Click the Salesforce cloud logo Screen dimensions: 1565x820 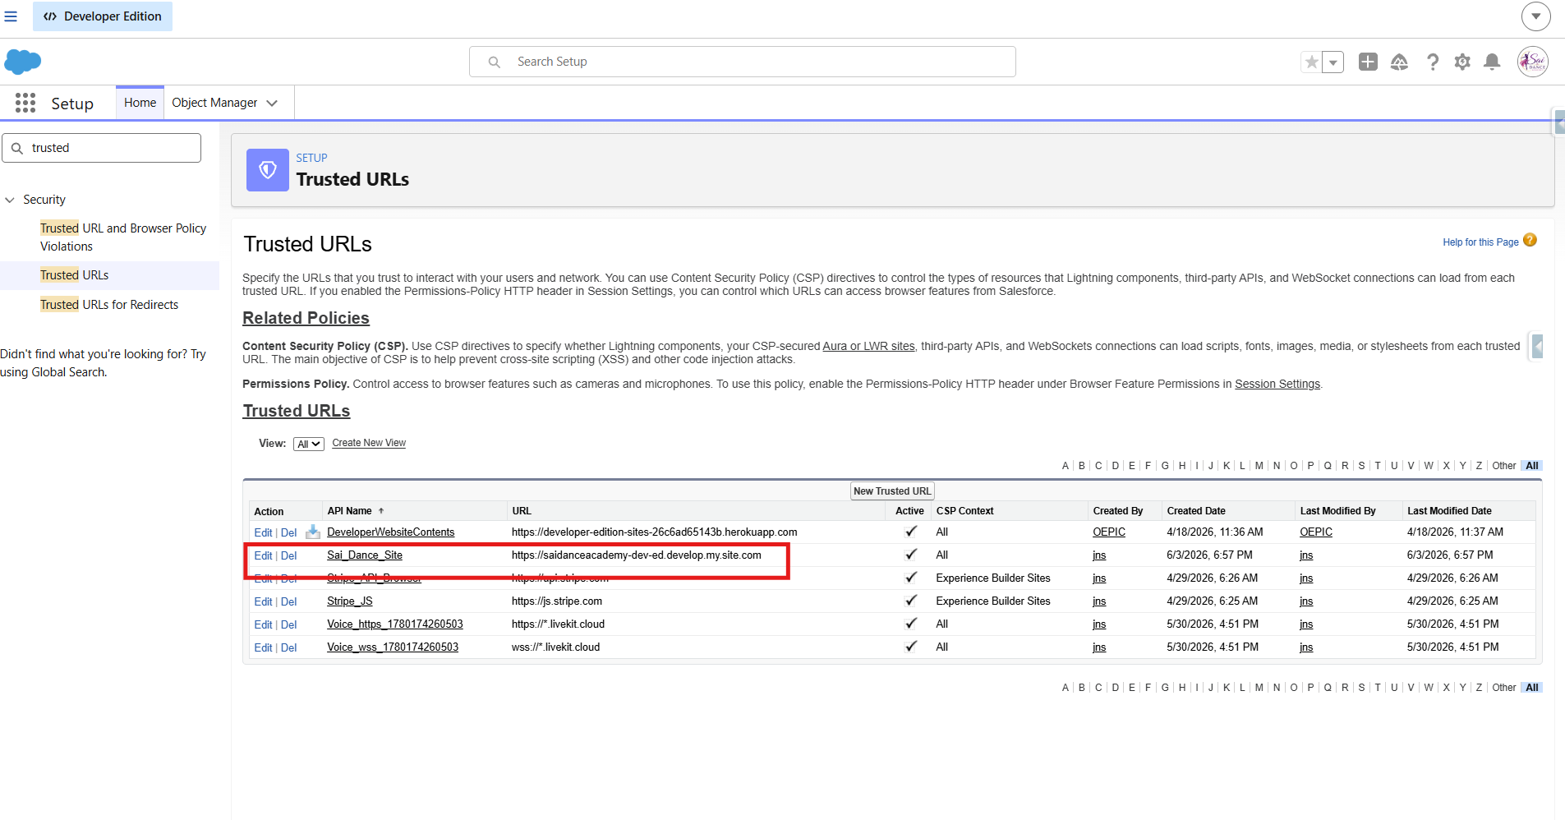tap(22, 62)
